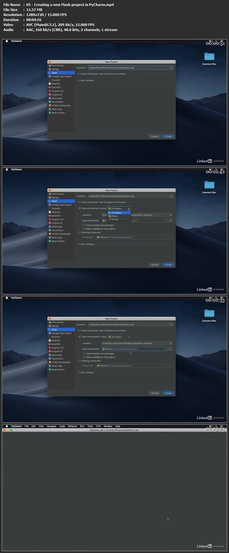Open the VCS menu in 00:03:24 frame
Image resolution: width=229 pixels, height=553 pixels.
pos(98,426)
